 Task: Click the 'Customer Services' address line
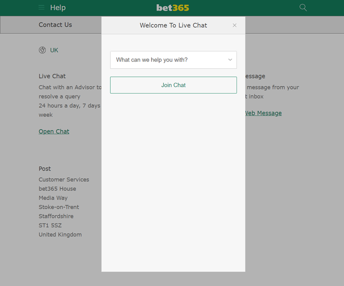click(x=64, y=180)
